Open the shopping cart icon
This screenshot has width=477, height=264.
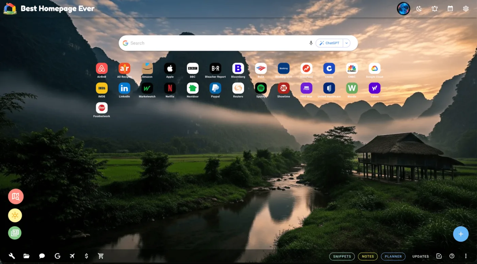click(101, 256)
